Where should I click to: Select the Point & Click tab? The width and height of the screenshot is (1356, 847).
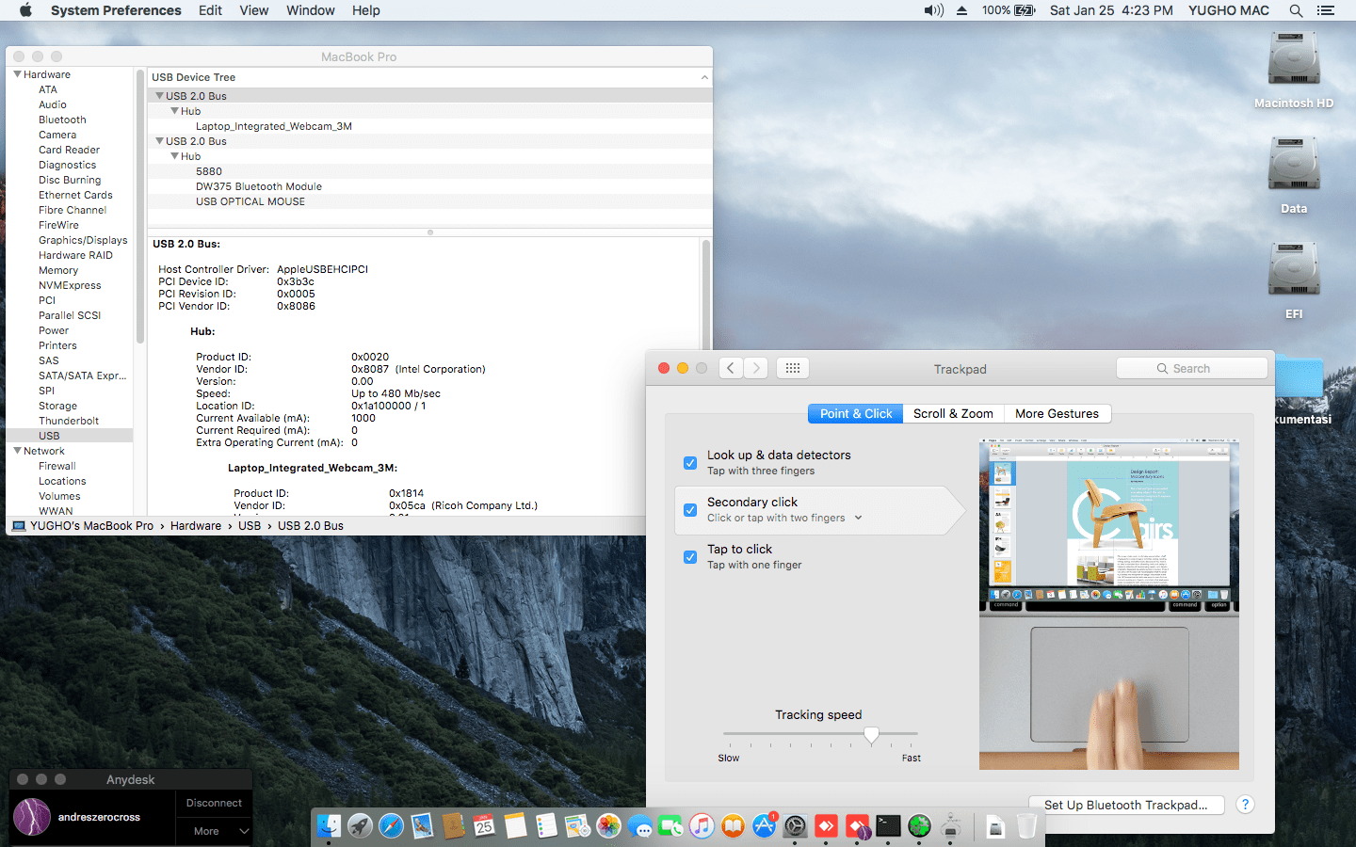(856, 413)
